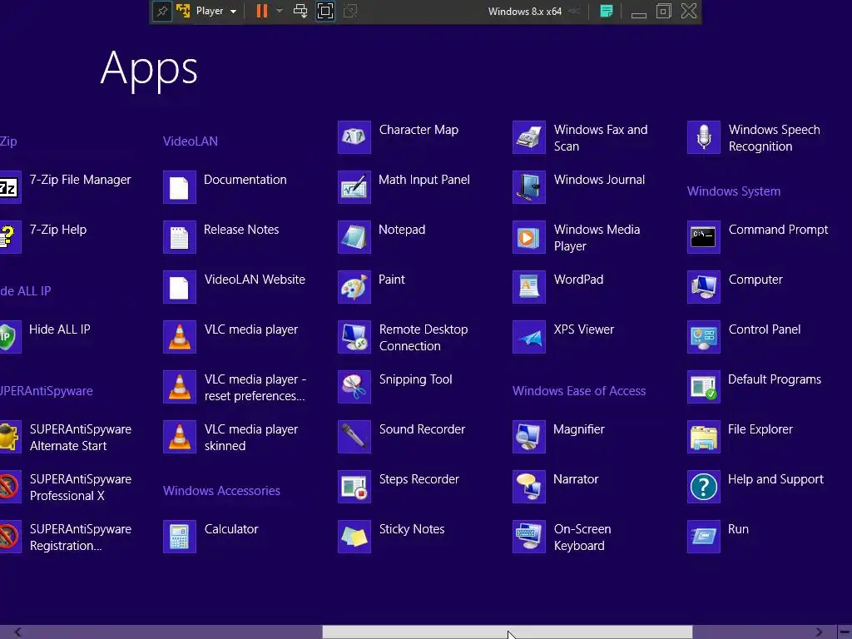Click the horizontal scrollbar thumb
Screen dimensions: 852x639
coord(508,632)
